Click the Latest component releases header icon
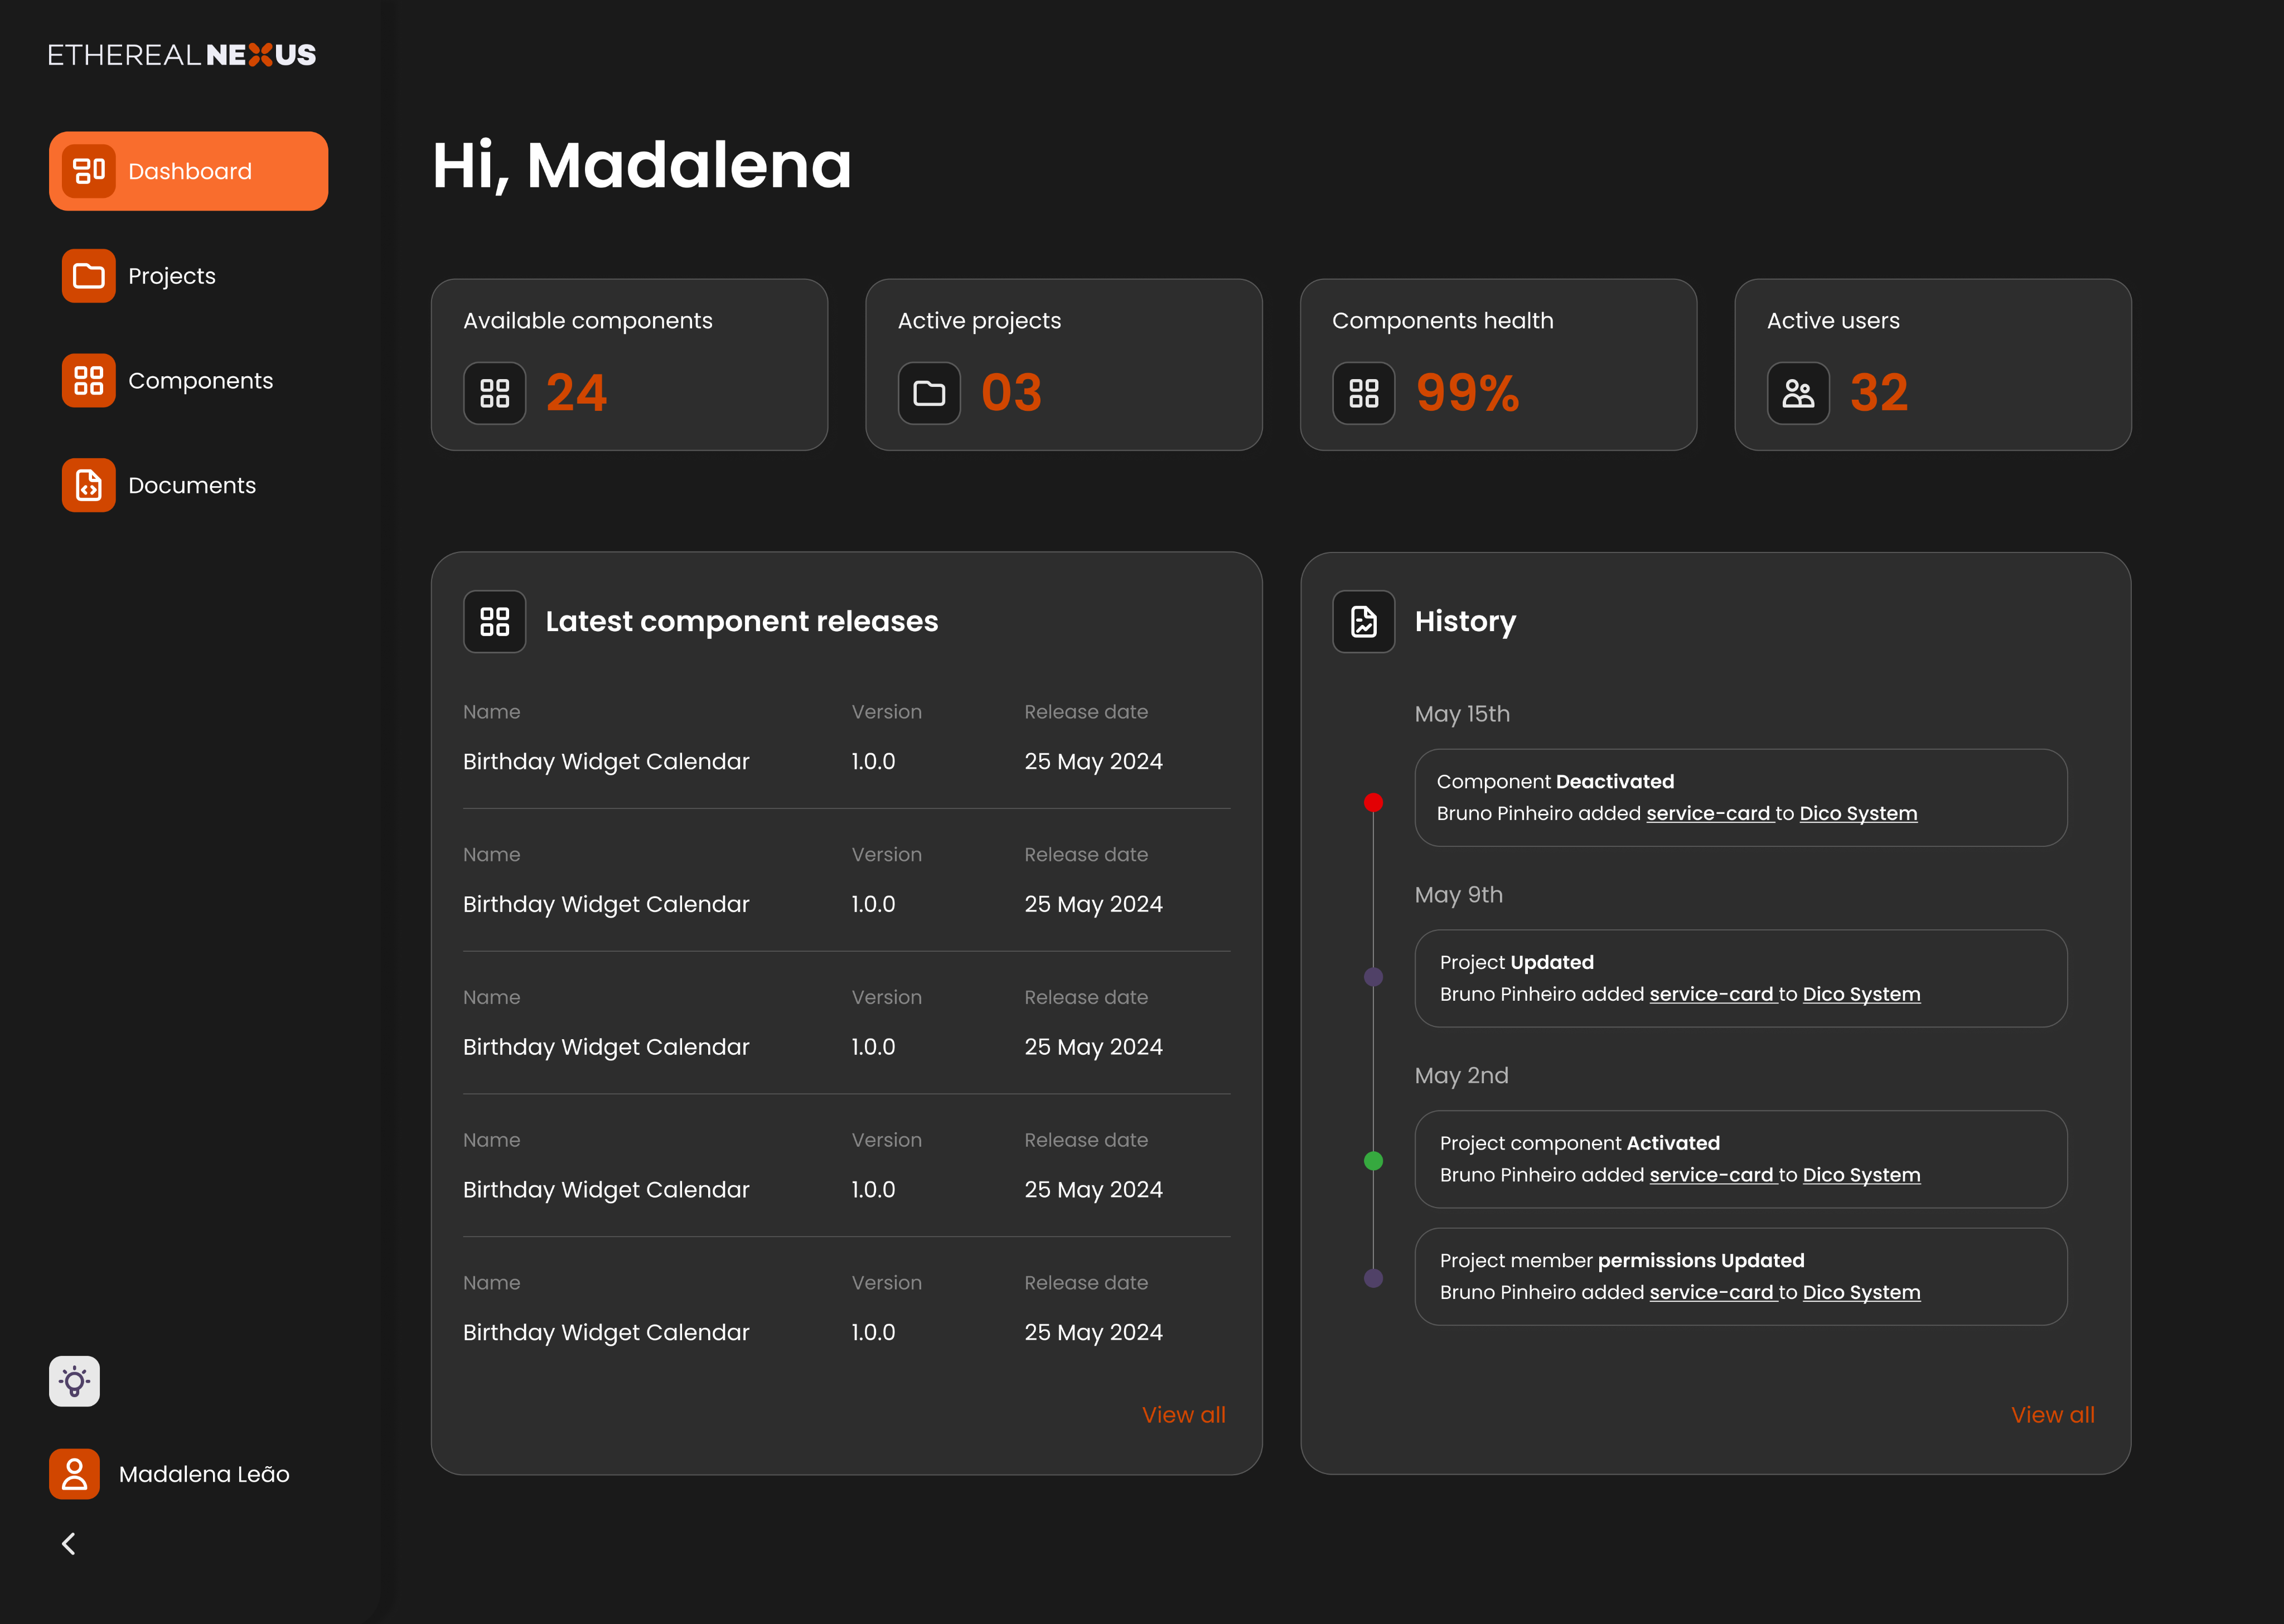Viewport: 2284px width, 1624px height. click(x=495, y=622)
